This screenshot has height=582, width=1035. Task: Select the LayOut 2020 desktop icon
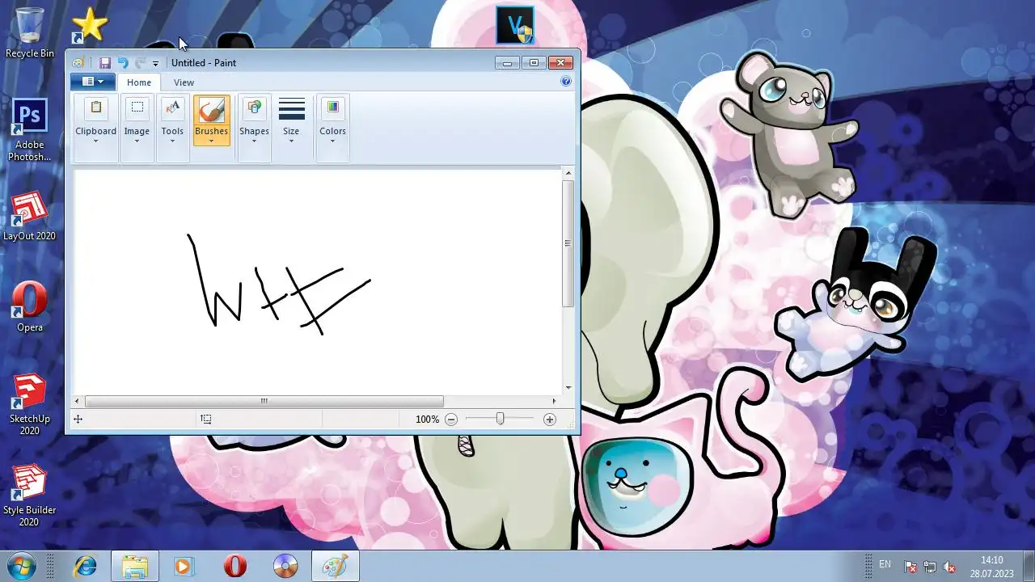(30, 217)
